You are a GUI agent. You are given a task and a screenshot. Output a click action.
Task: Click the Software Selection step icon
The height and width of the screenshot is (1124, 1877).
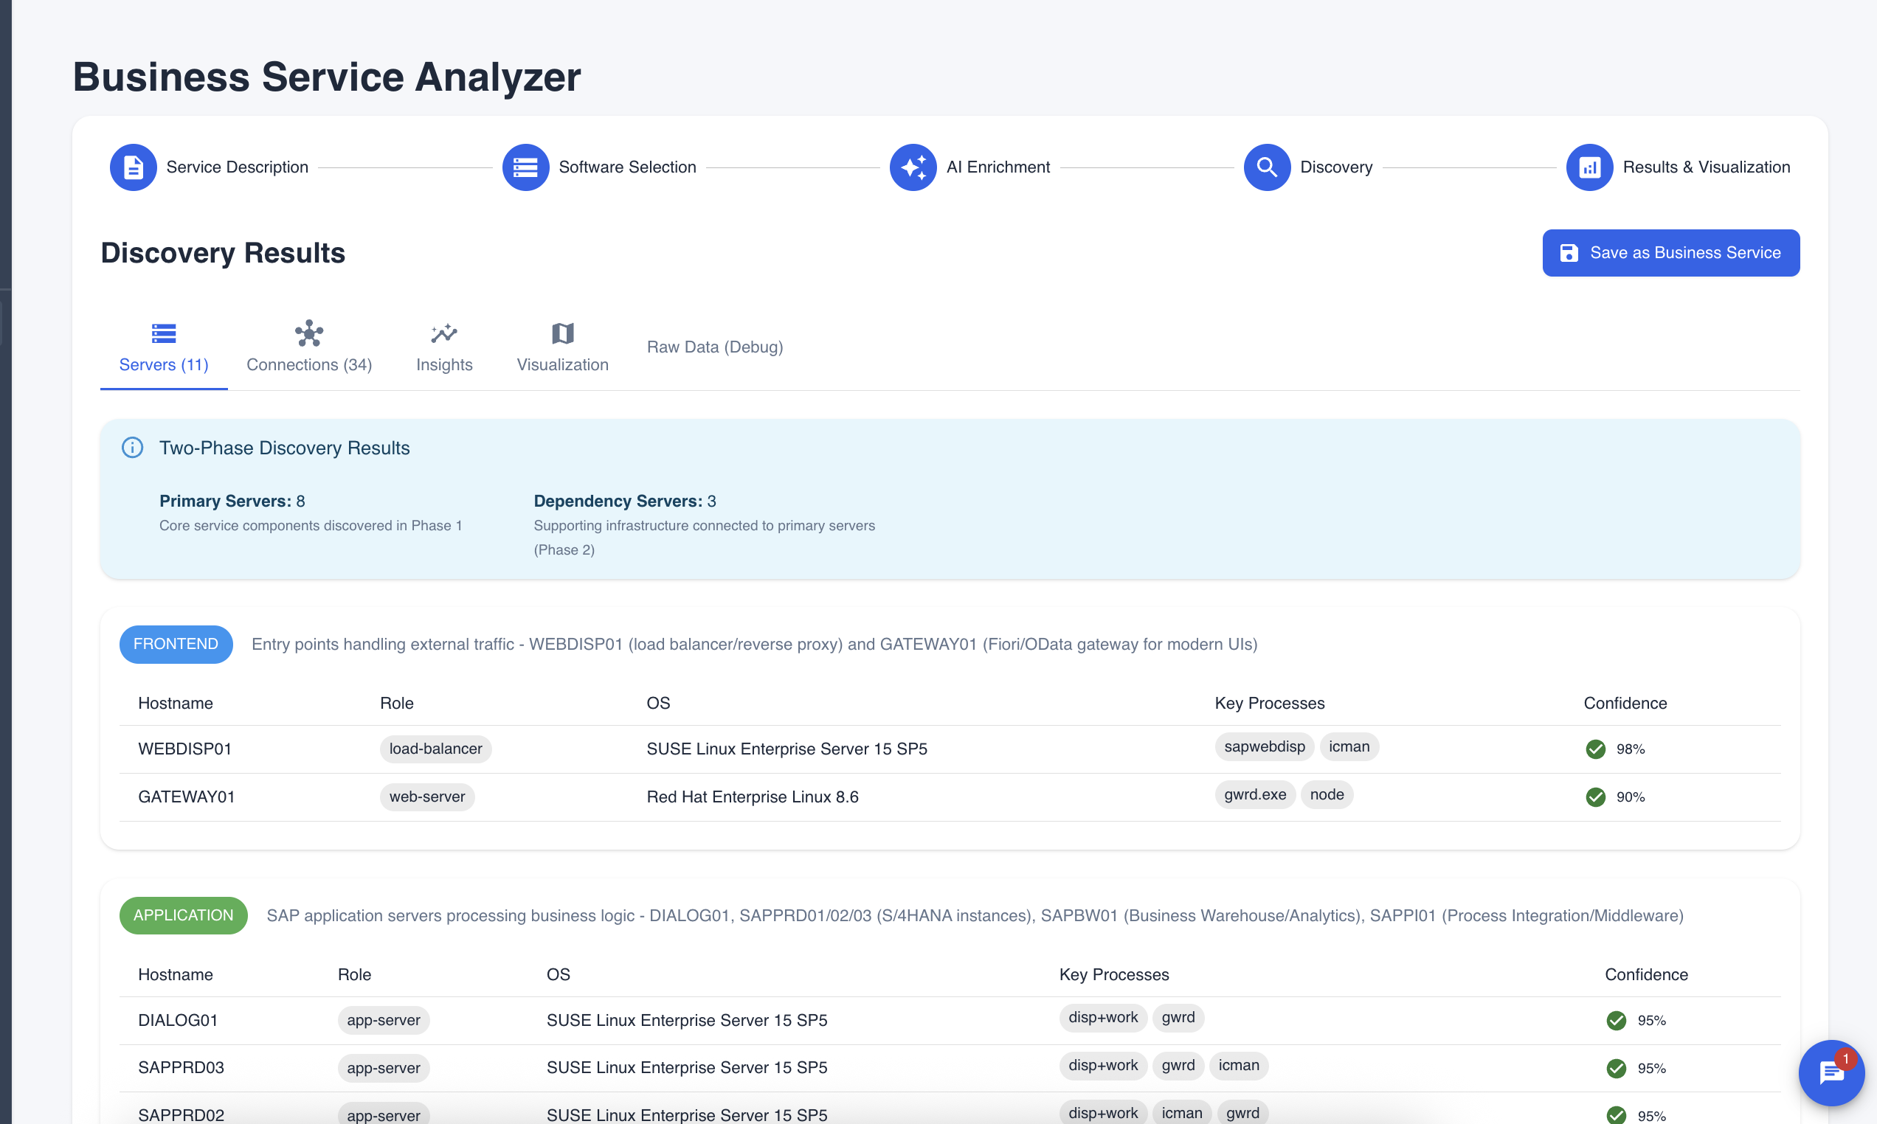(525, 167)
